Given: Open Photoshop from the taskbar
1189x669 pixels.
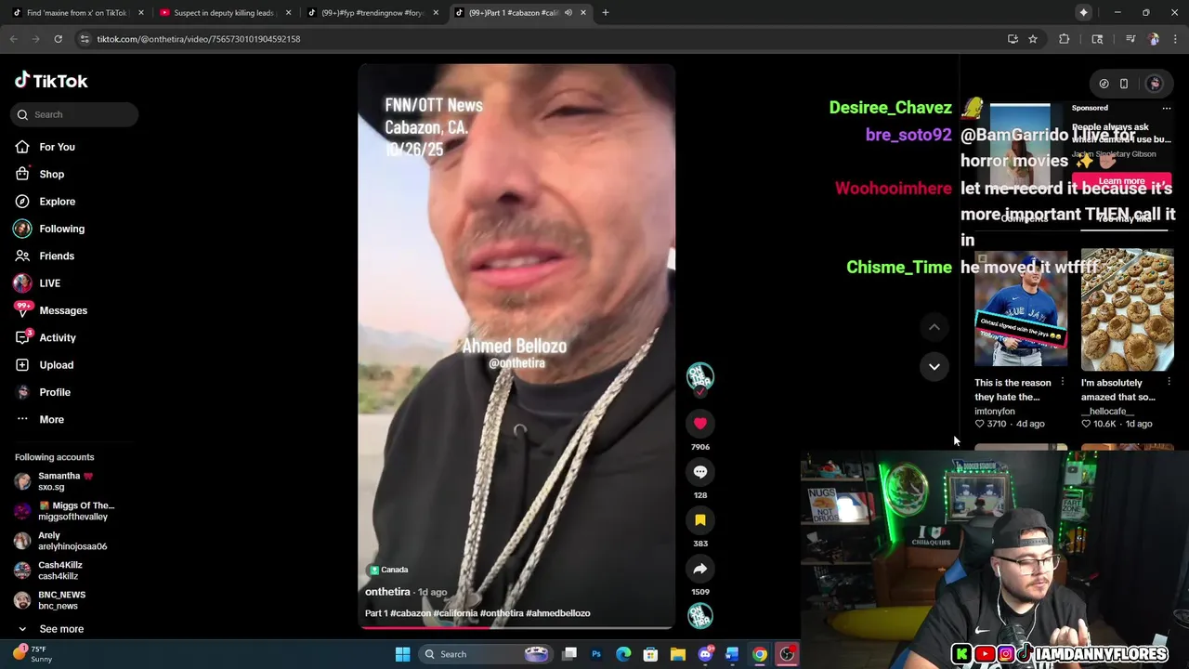Looking at the screenshot, I should pos(596,654).
